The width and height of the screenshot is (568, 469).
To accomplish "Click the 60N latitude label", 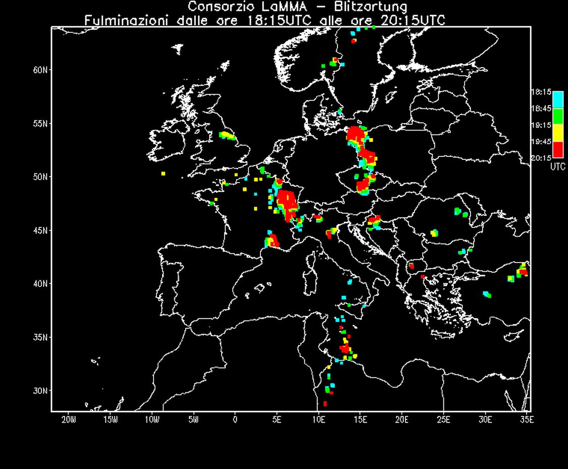I will tap(40, 70).
